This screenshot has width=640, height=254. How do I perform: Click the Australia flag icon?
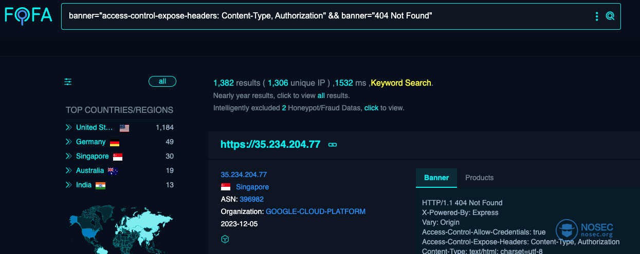pos(113,171)
